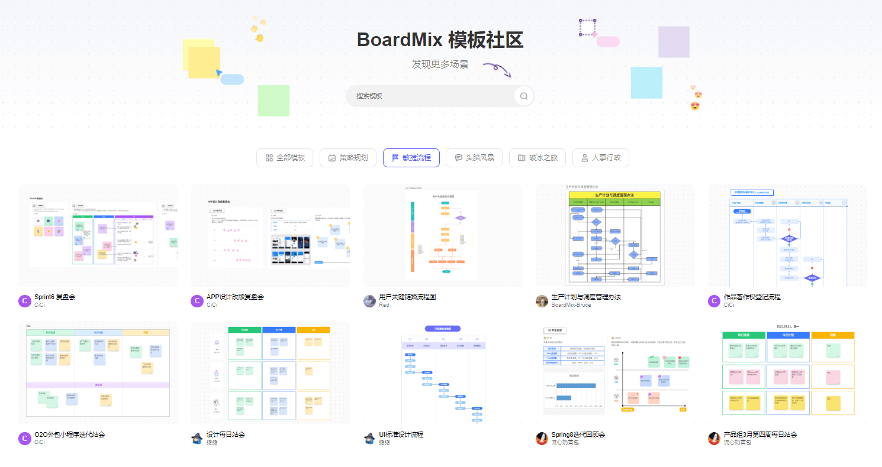Open the Sprint6 复盘会 template thumbnail
This screenshot has height=467, width=882.
click(x=98, y=235)
